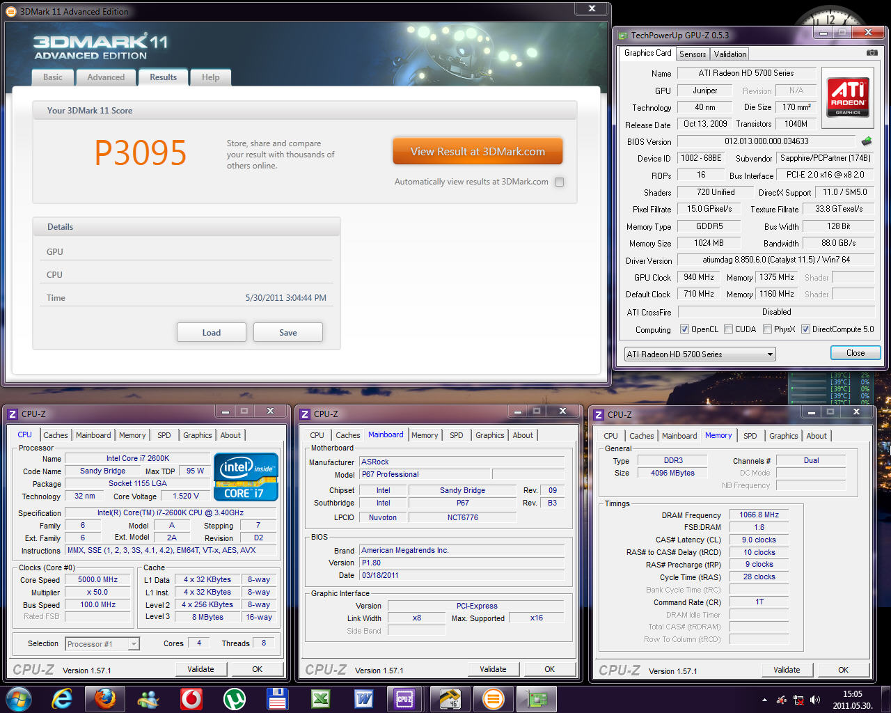Toggle the OpenCL checkbox in GPU-Z
891x713 pixels.
tap(684, 329)
